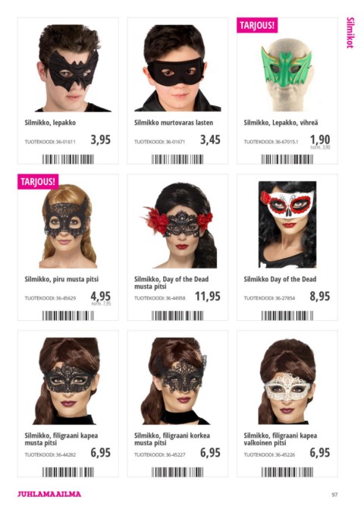Viewport: 364px width, 515px height.
Task: Open Day of the Dead lace mask image
Action: point(179,225)
